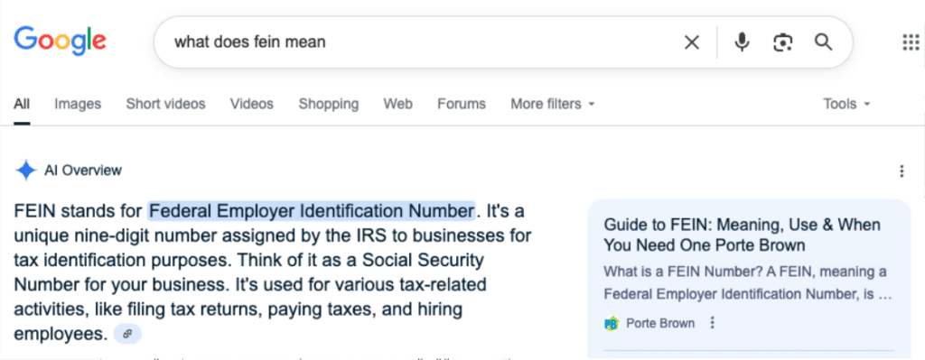Switch to the Forums tab
Screen dimensions: 925x360
coord(462,105)
